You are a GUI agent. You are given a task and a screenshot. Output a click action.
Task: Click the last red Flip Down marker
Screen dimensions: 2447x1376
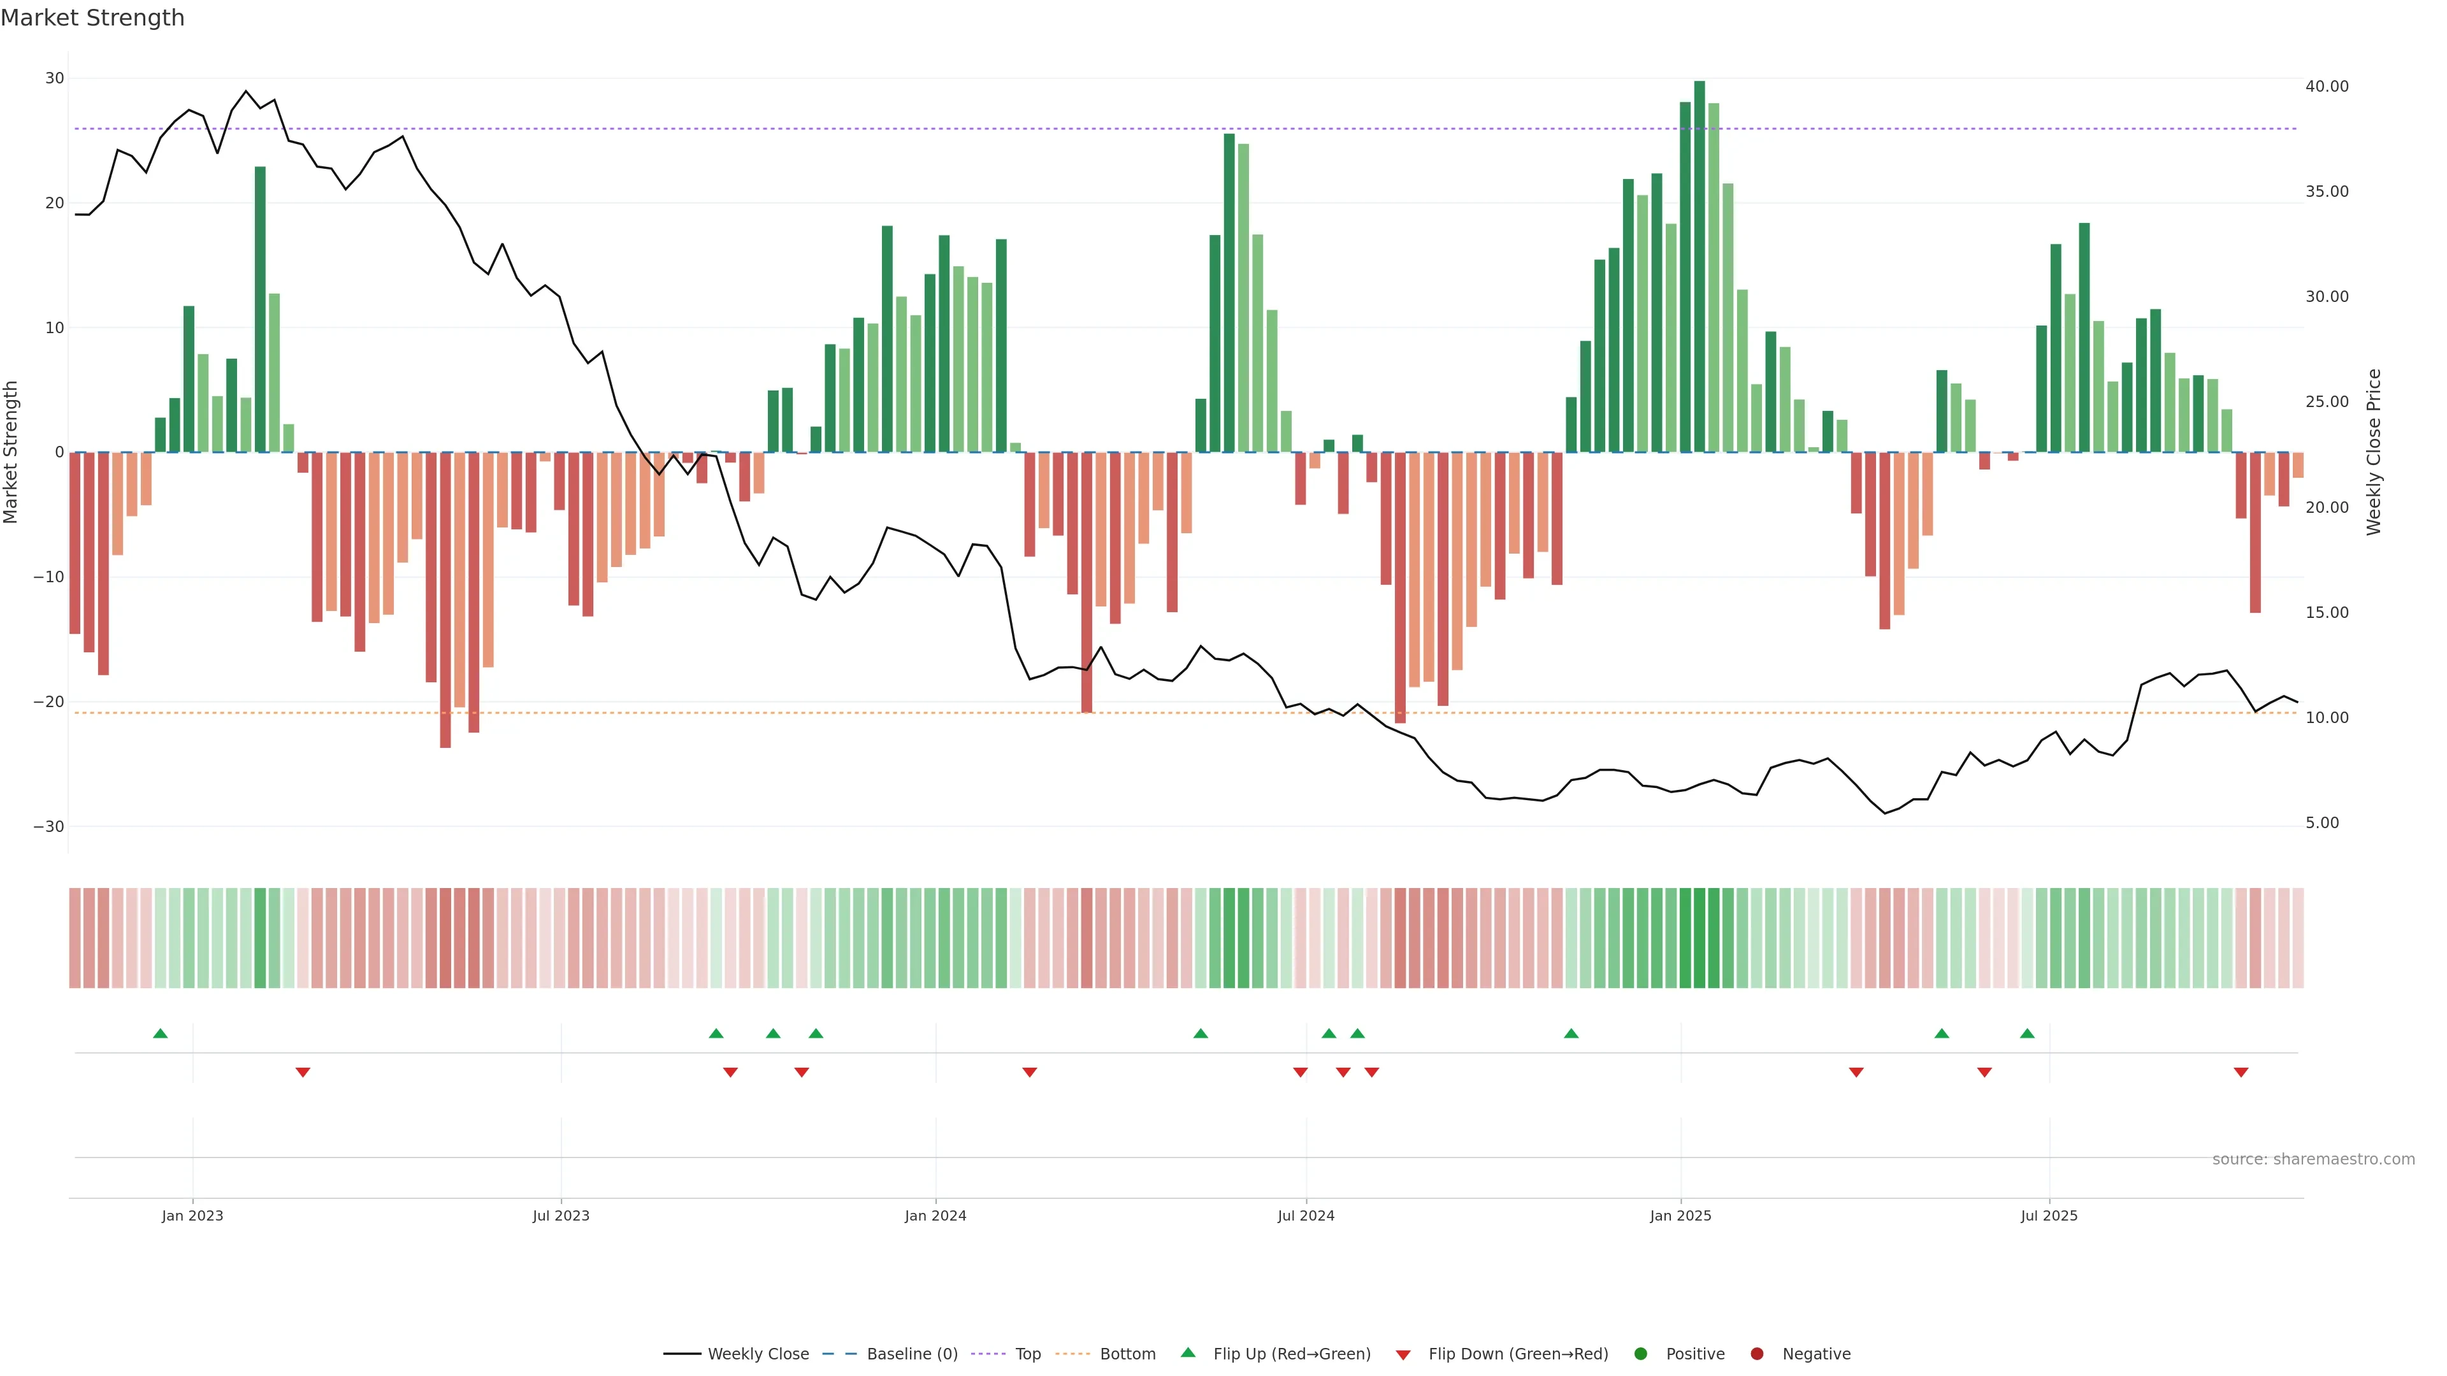coord(2241,1072)
